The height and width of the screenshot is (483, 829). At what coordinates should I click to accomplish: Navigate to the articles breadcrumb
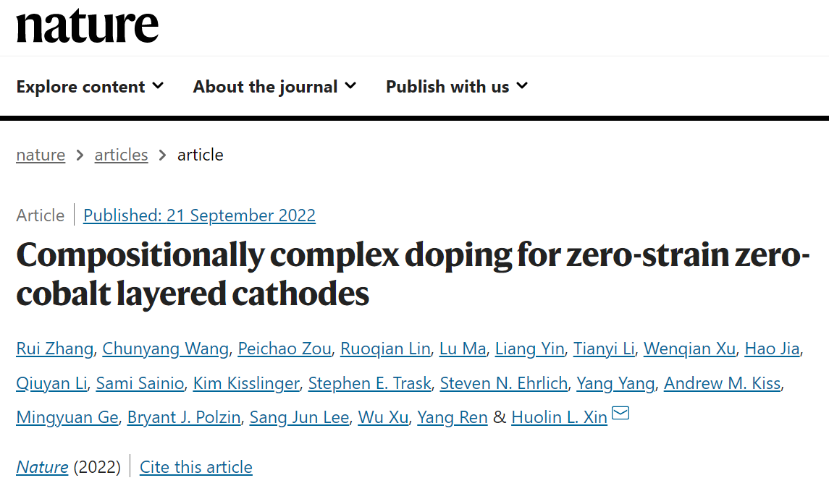pyautogui.click(x=121, y=155)
